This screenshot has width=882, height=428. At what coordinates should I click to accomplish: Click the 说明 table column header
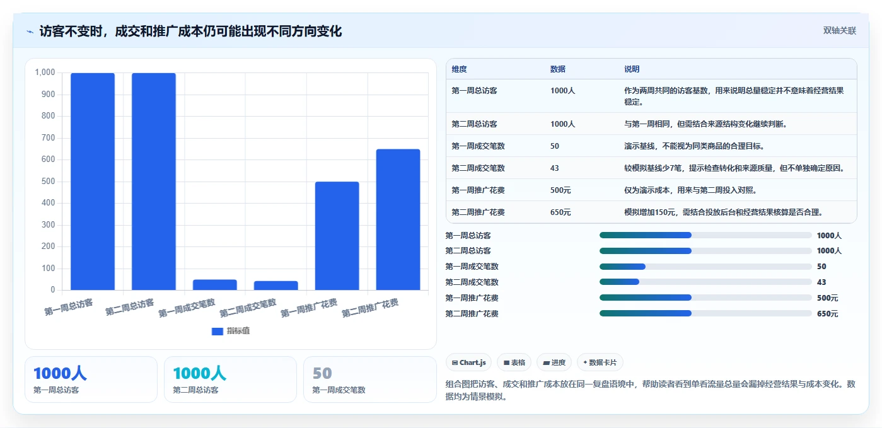(x=632, y=69)
